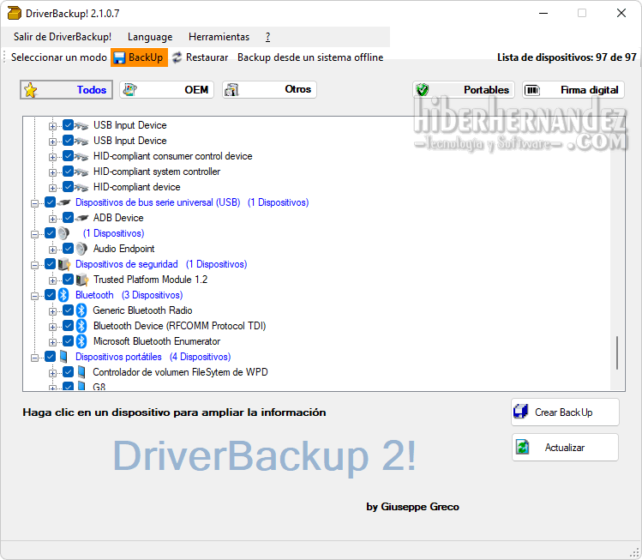Viewport: 642px width, 560px height.
Task: Click the OEM Windows logo icon
Action: click(x=129, y=90)
